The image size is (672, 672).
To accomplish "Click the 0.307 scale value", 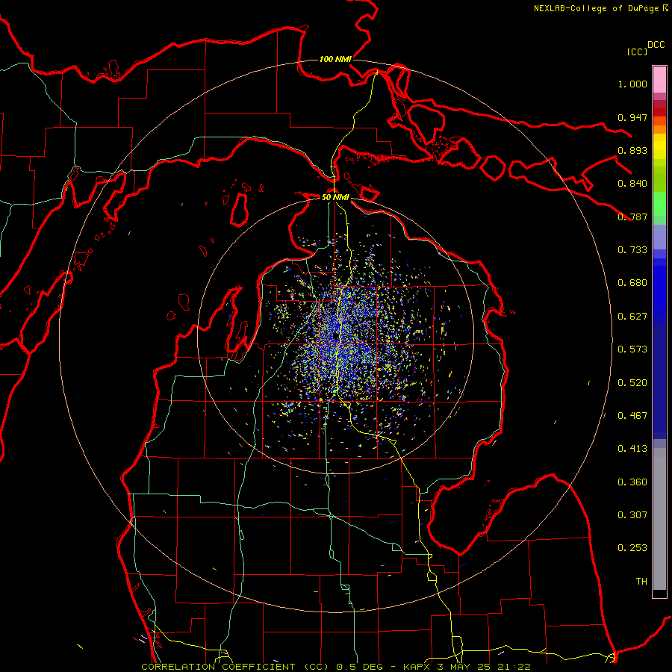I will tap(632, 515).
